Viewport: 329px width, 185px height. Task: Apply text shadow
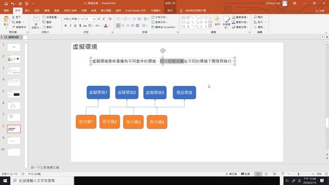click(80, 26)
